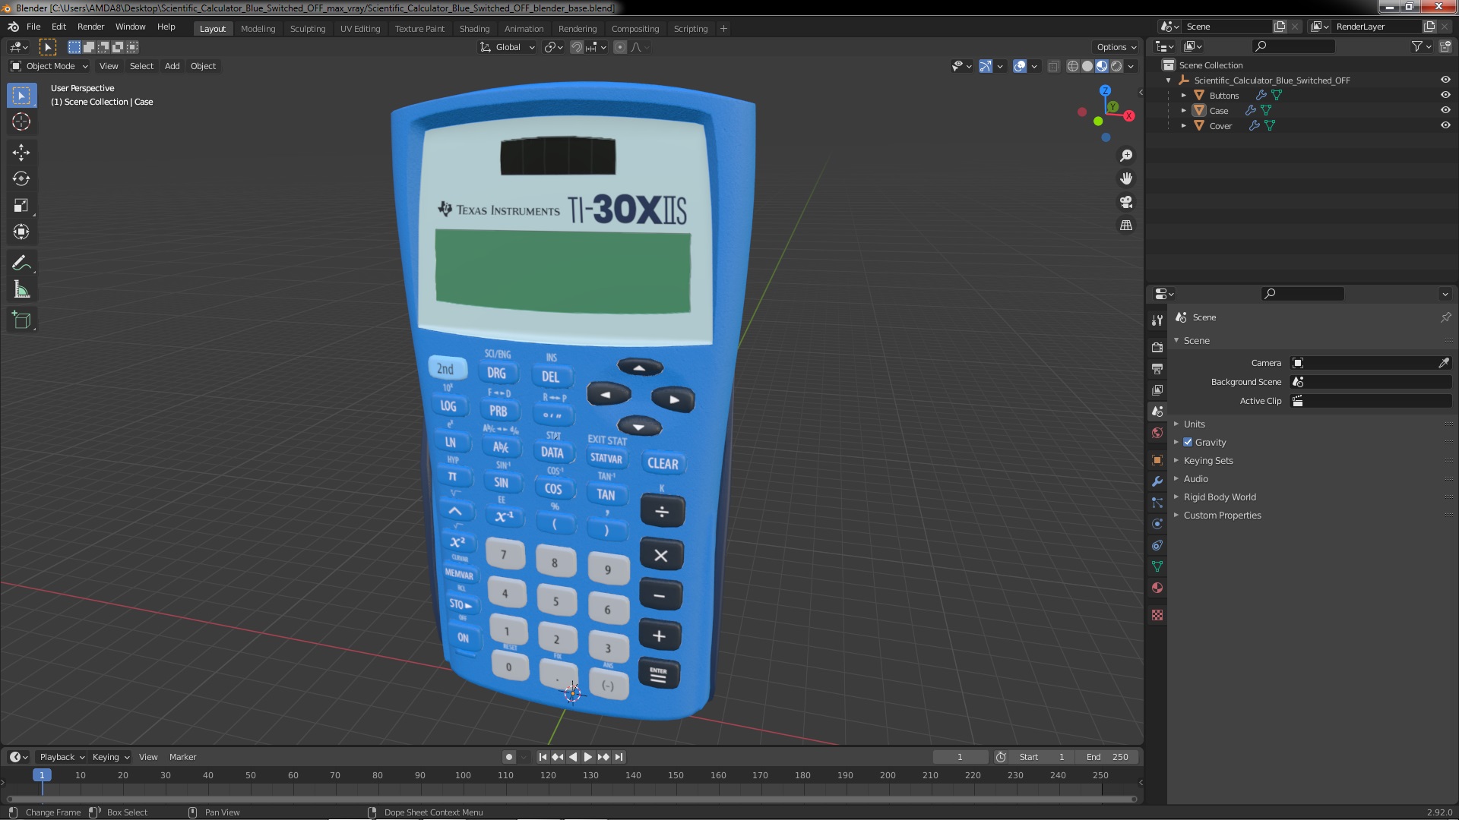This screenshot has height=820, width=1459.
Task: Open Object properties tab
Action: point(1157,460)
